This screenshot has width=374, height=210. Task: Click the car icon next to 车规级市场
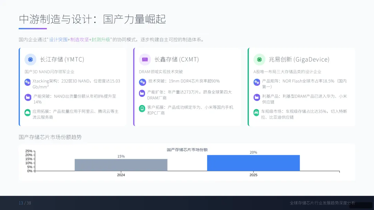coord(256,112)
